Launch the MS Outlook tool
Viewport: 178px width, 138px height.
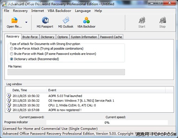click(x=66, y=22)
